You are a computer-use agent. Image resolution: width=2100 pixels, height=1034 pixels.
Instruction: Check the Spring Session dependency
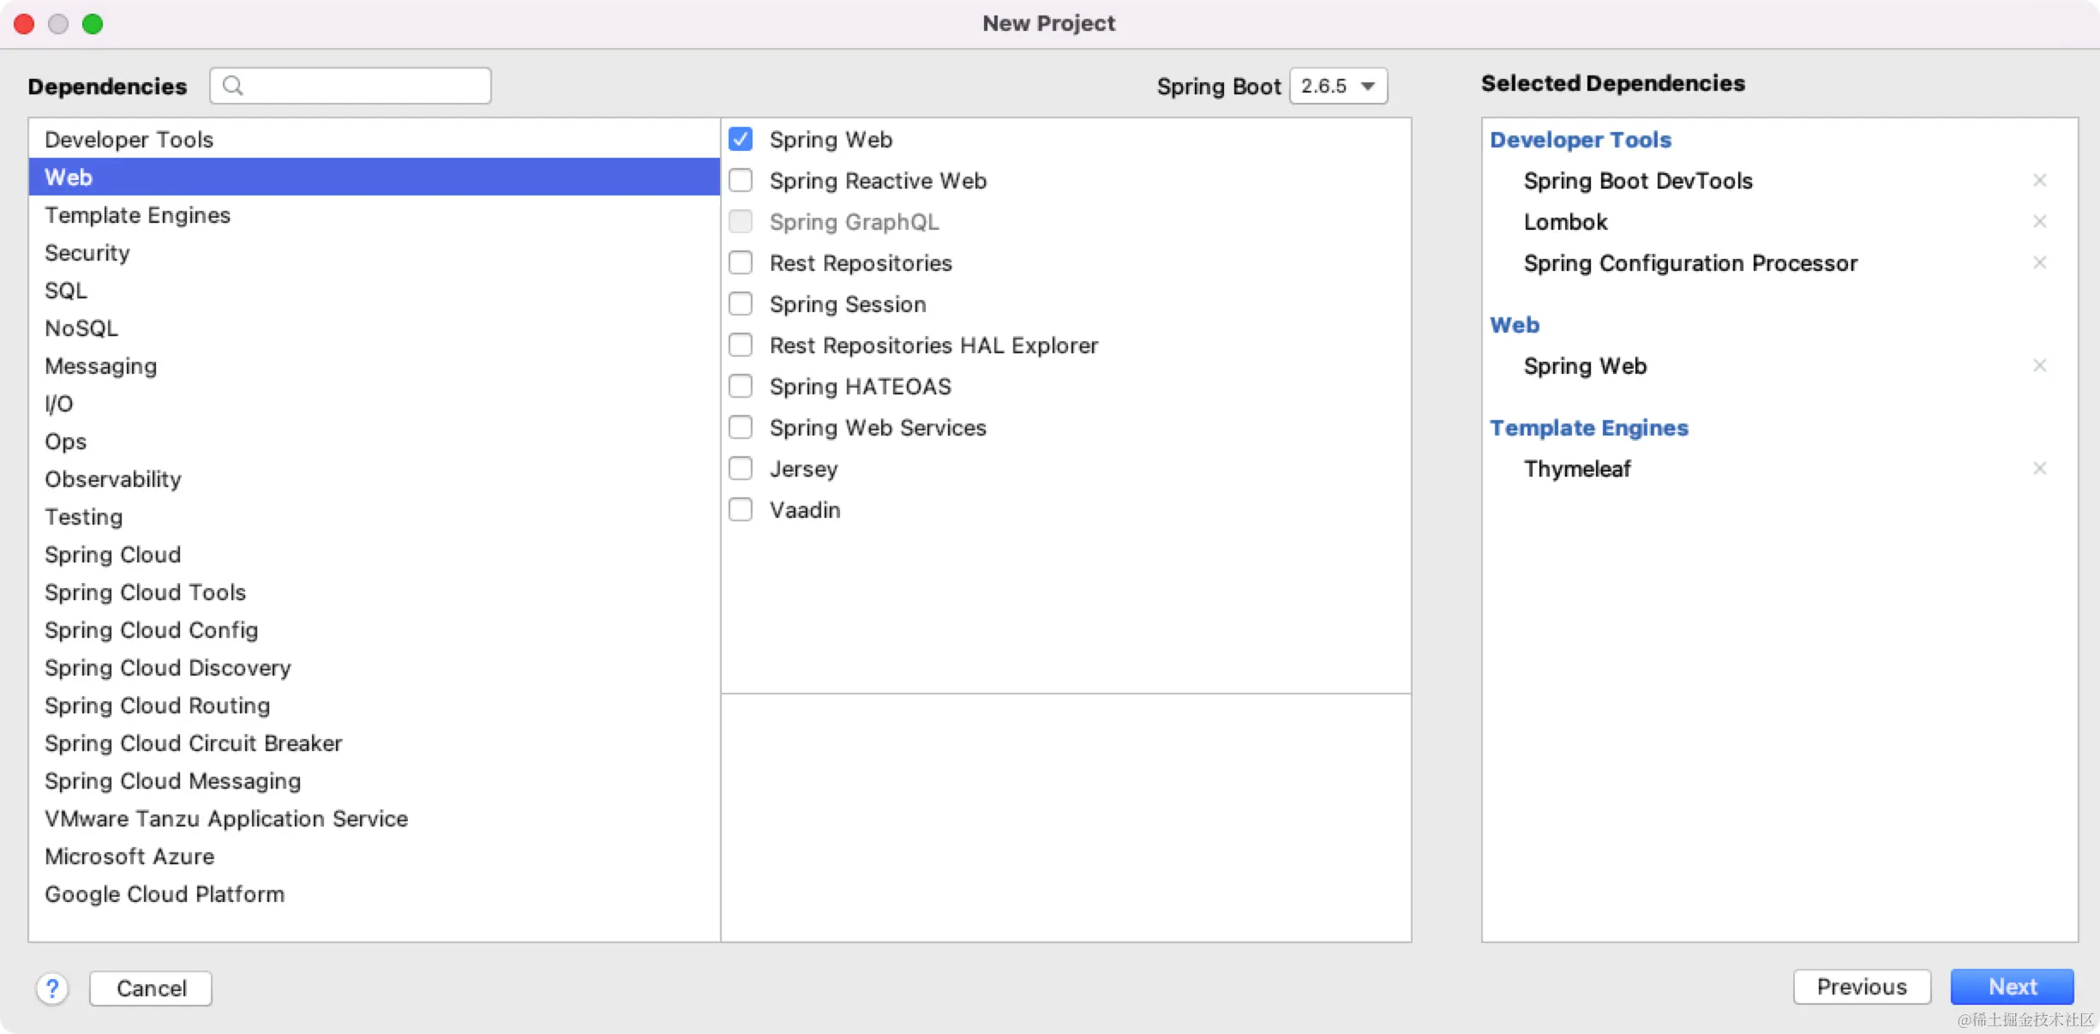coord(741,304)
